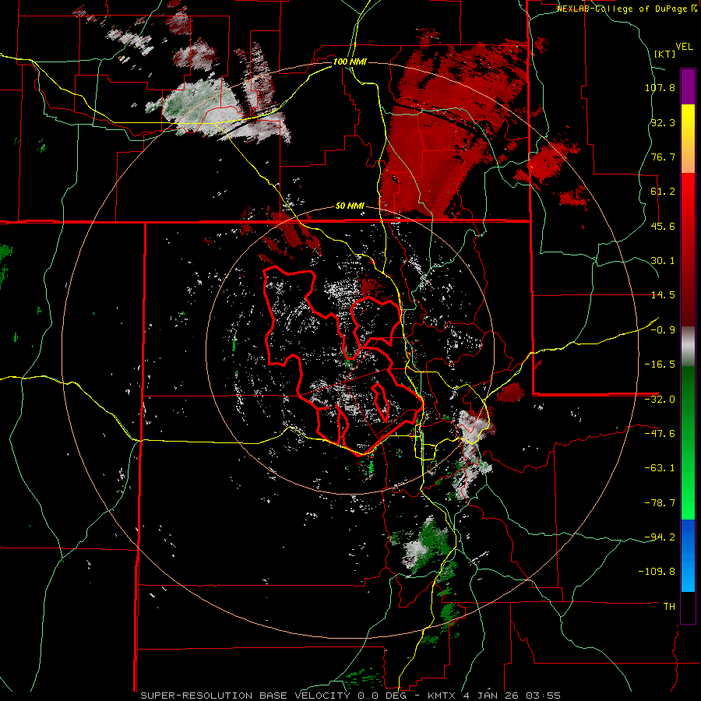Click the -94.2 velocity scale value

pos(660,537)
